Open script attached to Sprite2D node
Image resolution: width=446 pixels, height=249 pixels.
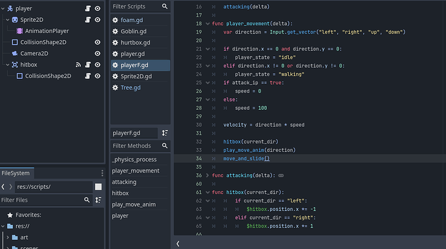(x=88, y=19)
